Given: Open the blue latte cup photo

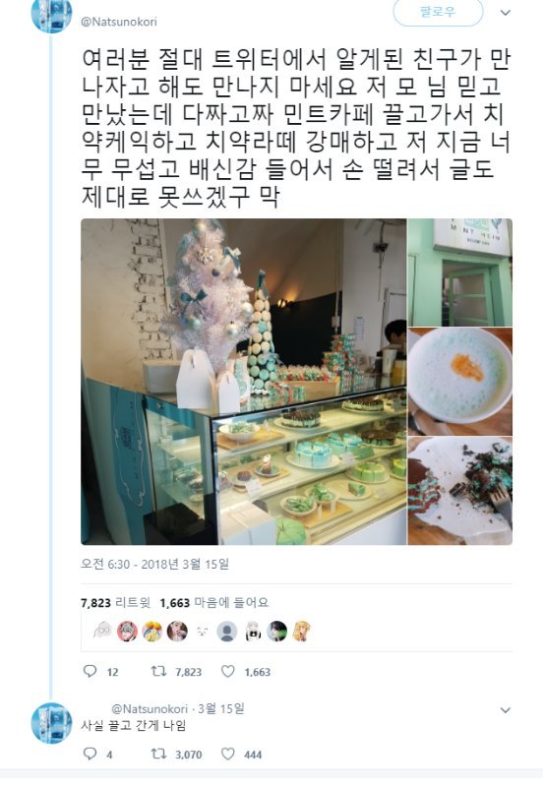Looking at the screenshot, I should coord(460,382).
